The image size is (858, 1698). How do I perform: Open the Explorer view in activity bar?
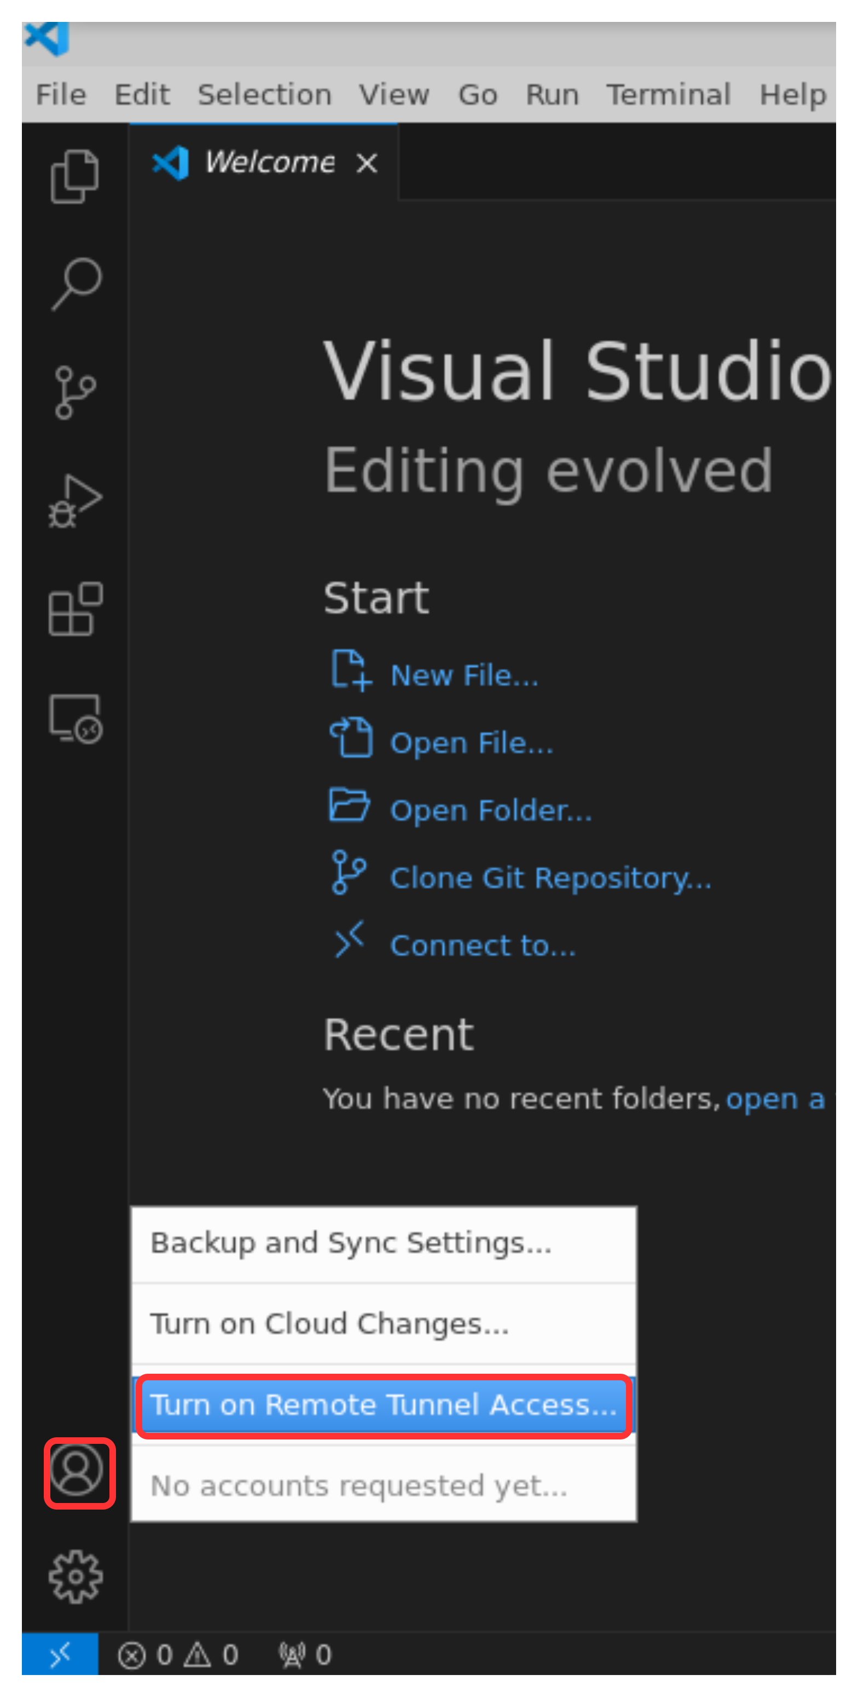pos(75,176)
